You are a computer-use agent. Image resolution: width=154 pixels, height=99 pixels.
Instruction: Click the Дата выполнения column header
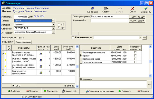click(120, 48)
